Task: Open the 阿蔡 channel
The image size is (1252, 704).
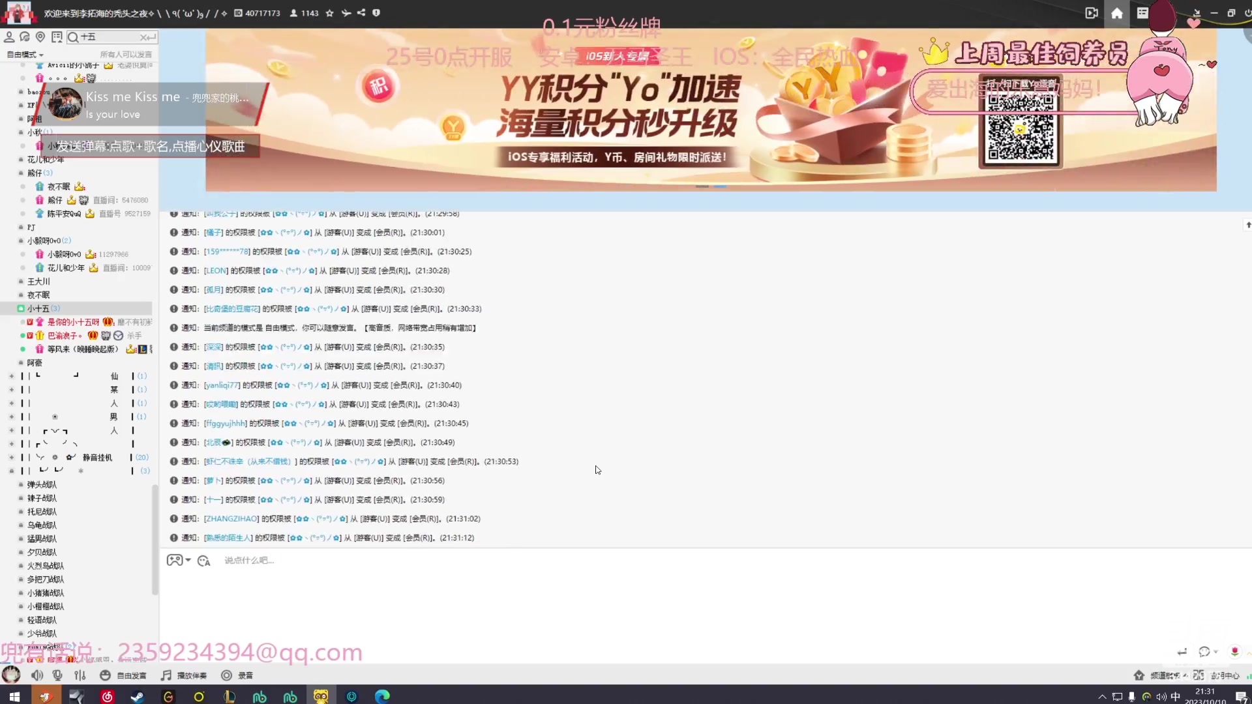Action: point(35,363)
